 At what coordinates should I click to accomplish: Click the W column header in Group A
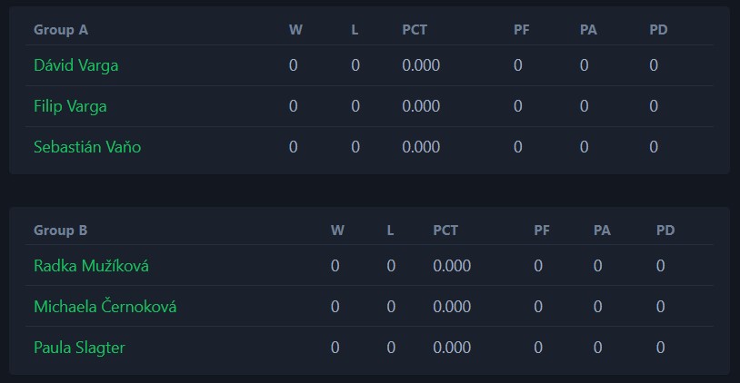pos(295,30)
